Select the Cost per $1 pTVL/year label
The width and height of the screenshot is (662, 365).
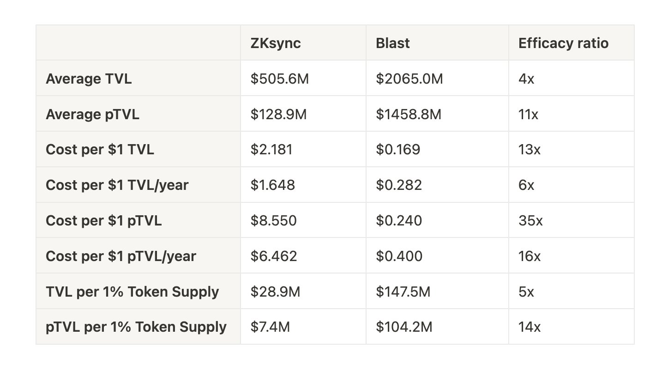point(120,256)
